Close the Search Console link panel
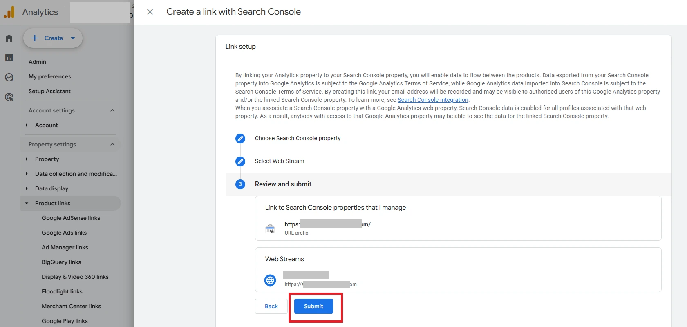 pyautogui.click(x=150, y=12)
